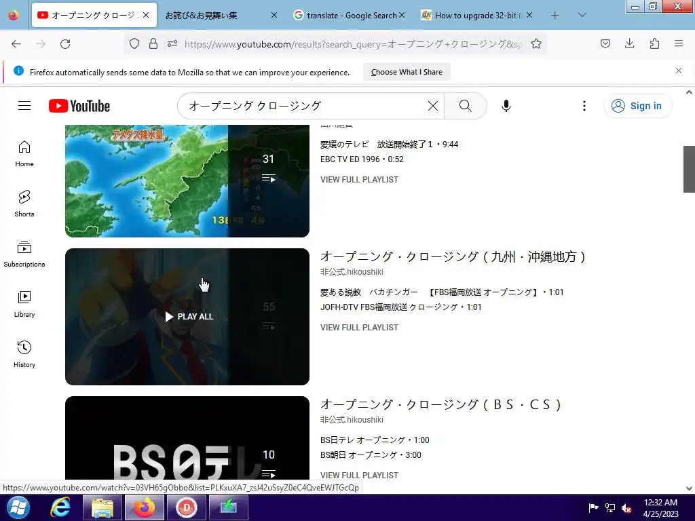Open 非公式.hikoushiki channel under 九州・沖縄地方 playlist

click(x=352, y=271)
